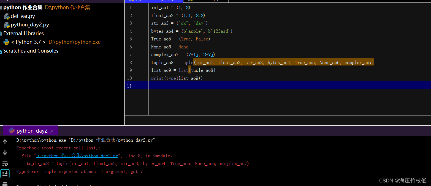The width and height of the screenshot is (431, 186).
Task: Click the def_var.py Python file icon
Action: [x=7, y=16]
